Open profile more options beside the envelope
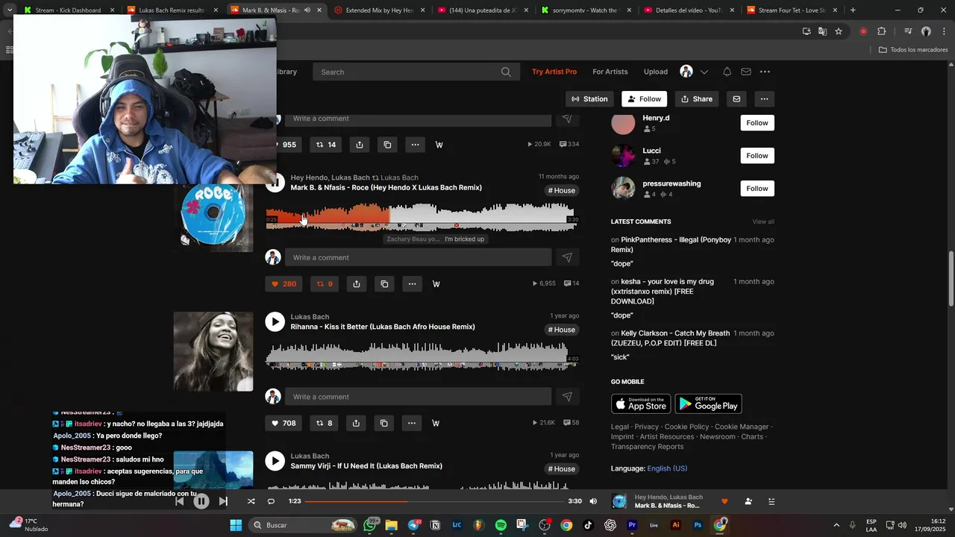Screen dimensions: 955x537 764,99
